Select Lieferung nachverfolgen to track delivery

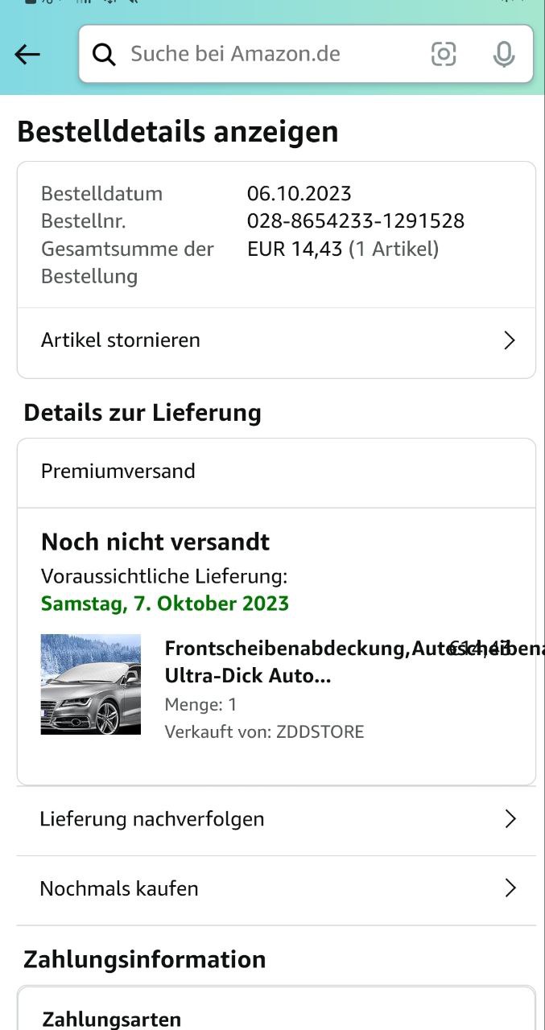(x=152, y=819)
